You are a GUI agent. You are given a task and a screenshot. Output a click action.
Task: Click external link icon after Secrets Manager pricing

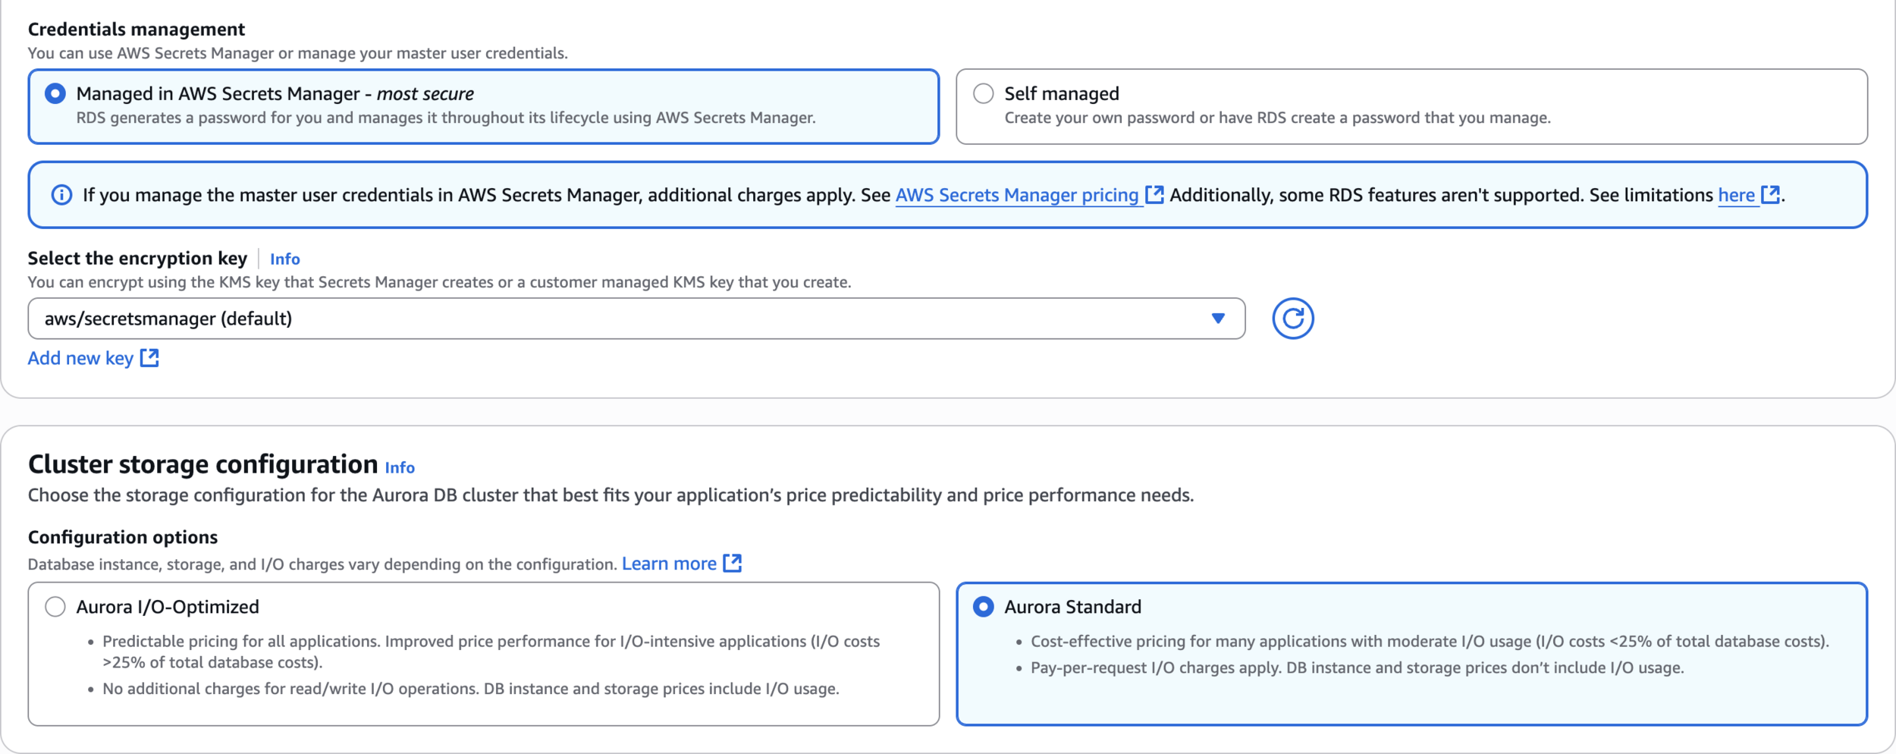point(1154,195)
